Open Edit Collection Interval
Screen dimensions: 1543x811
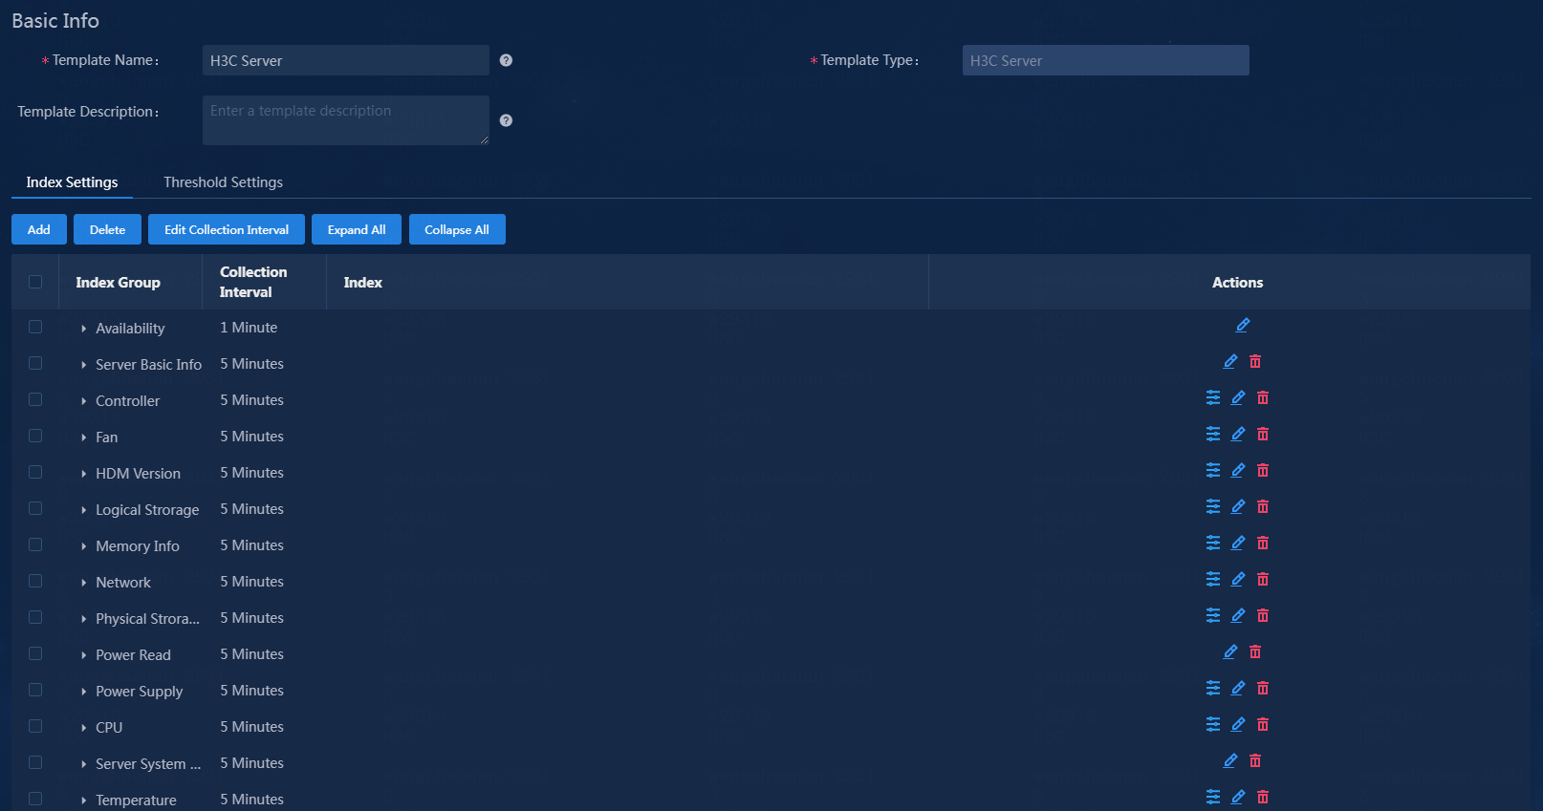coord(227,229)
